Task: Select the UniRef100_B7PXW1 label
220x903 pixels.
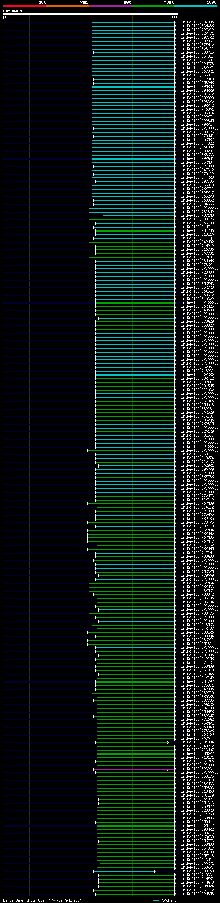Action: (197, 257)
